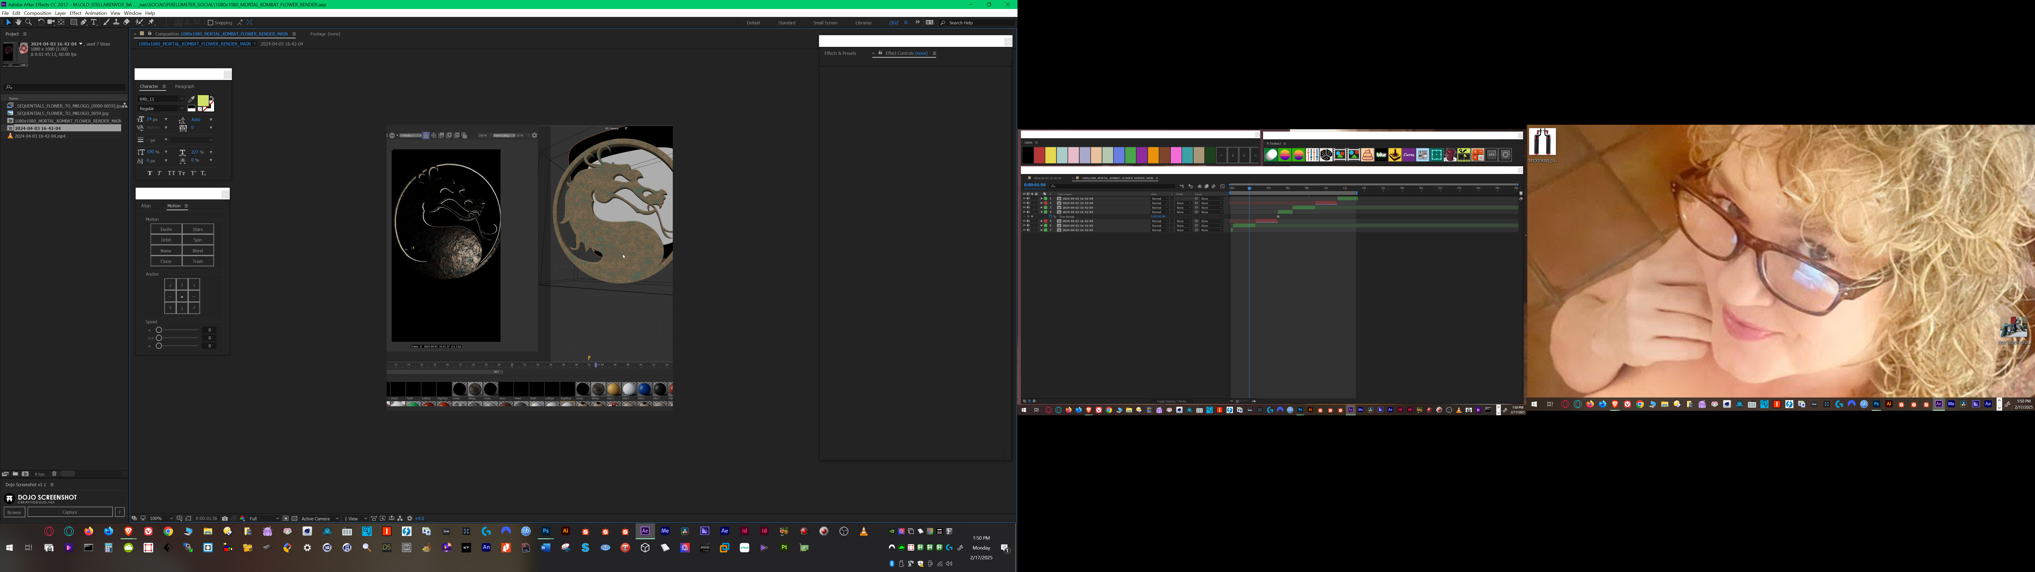This screenshot has width=2035, height=572.
Task: Open the Normal blend mode dropdown of layer 2
Action: pos(1160,203)
